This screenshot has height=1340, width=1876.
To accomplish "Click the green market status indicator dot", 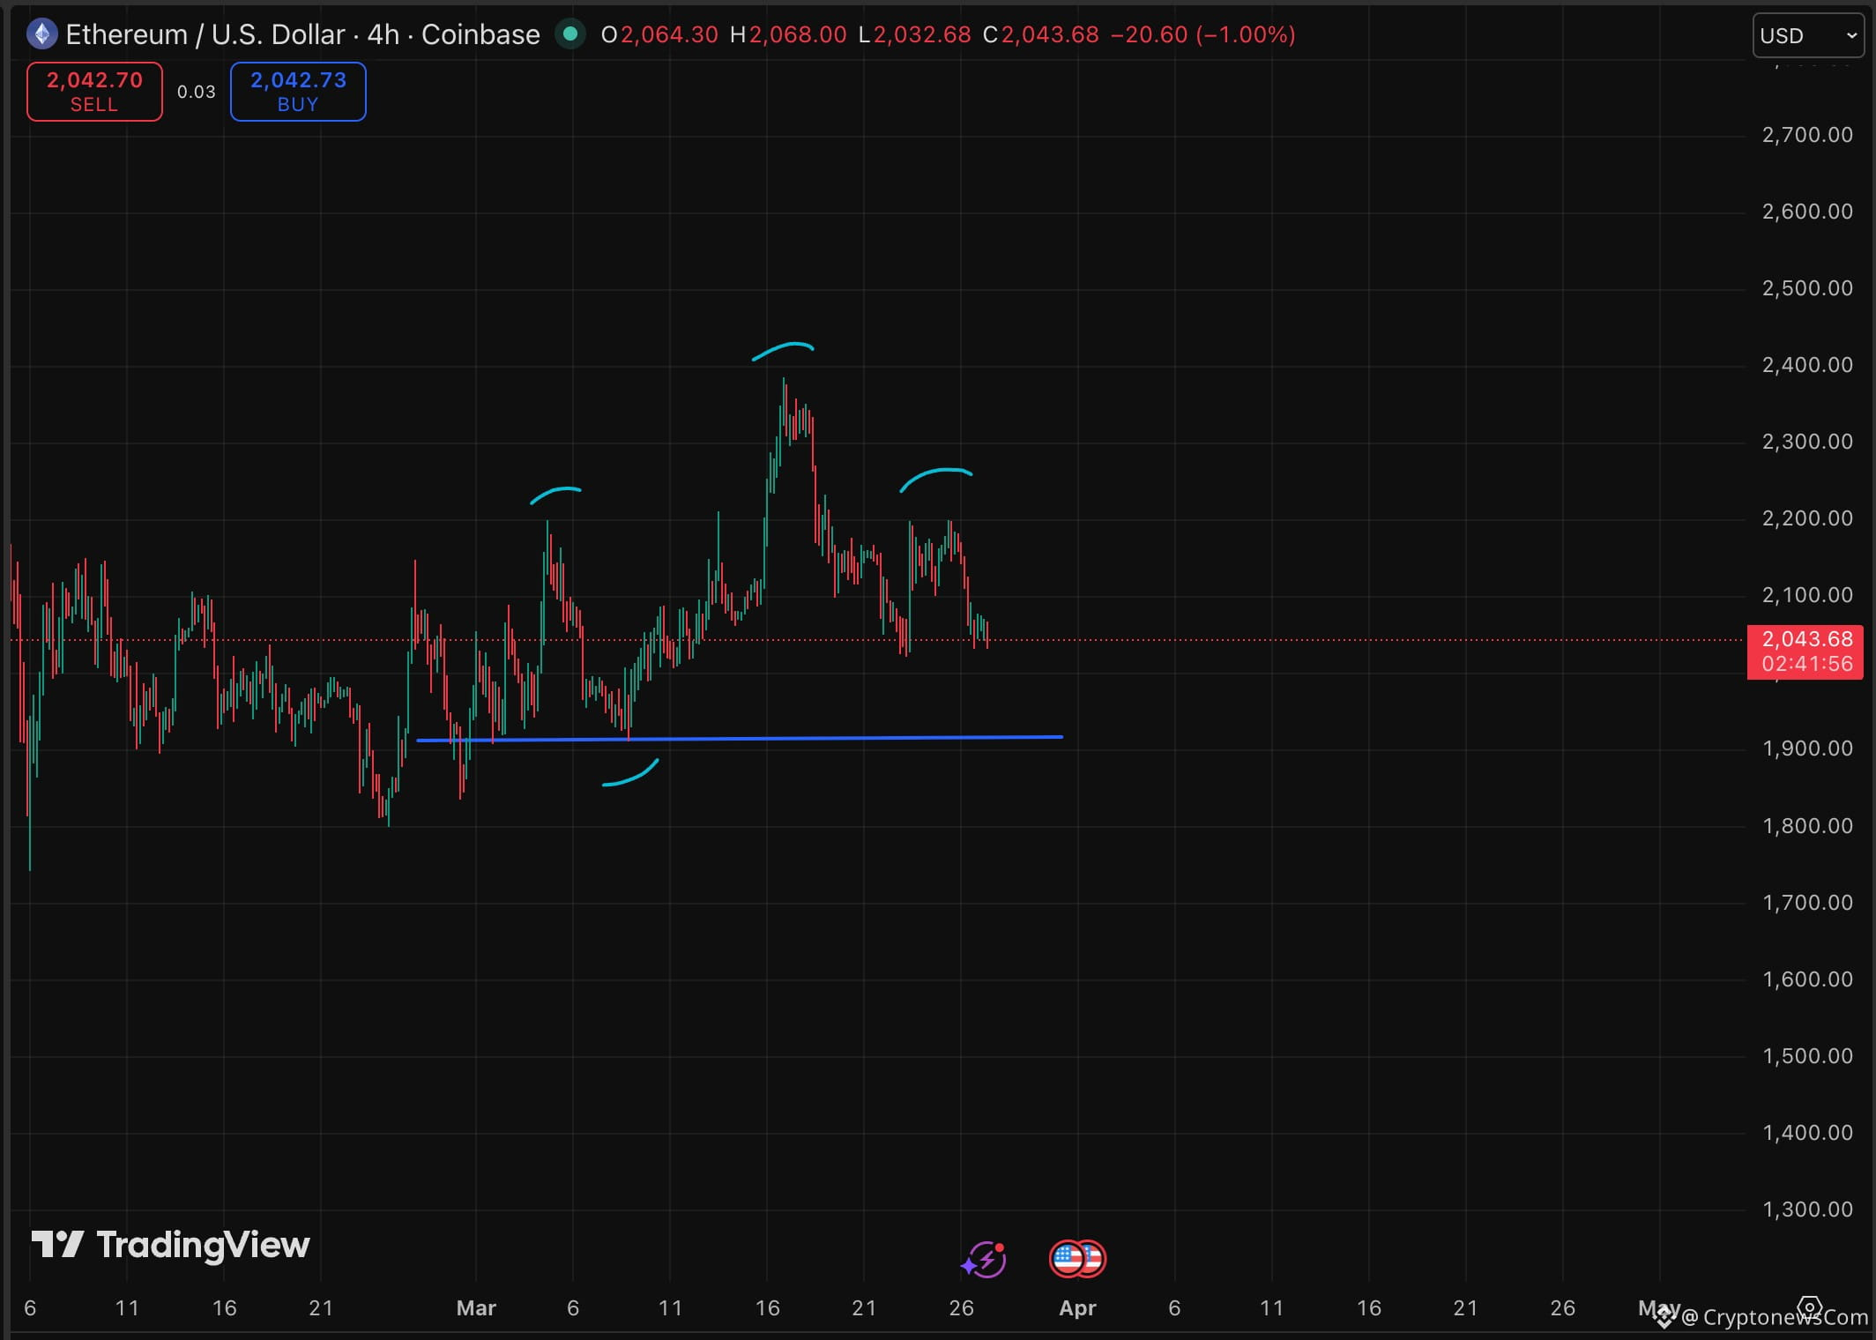I will click(x=570, y=34).
